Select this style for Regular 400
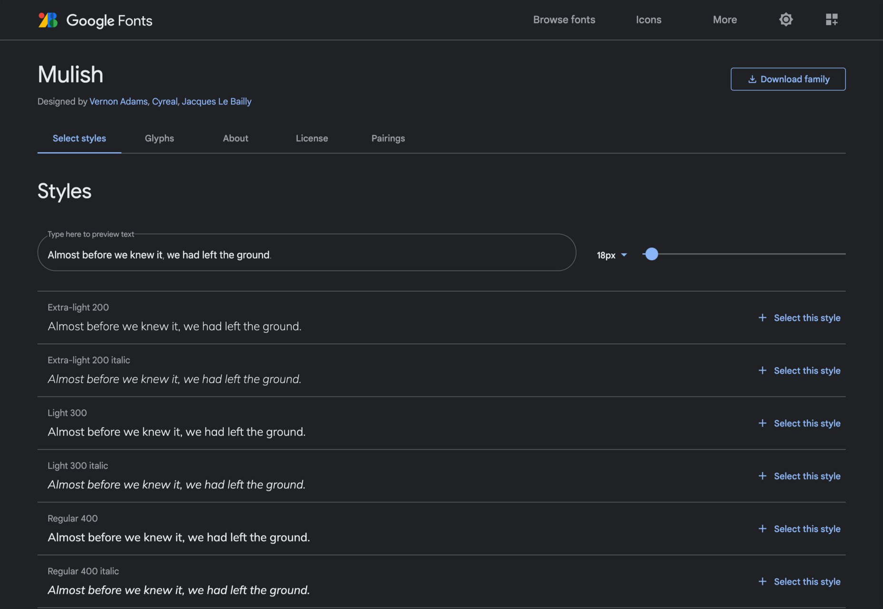The width and height of the screenshot is (883, 609). click(x=799, y=529)
